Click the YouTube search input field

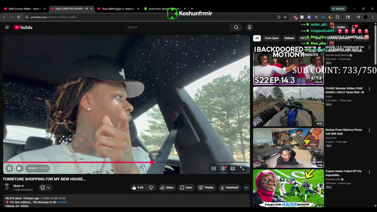point(177,27)
